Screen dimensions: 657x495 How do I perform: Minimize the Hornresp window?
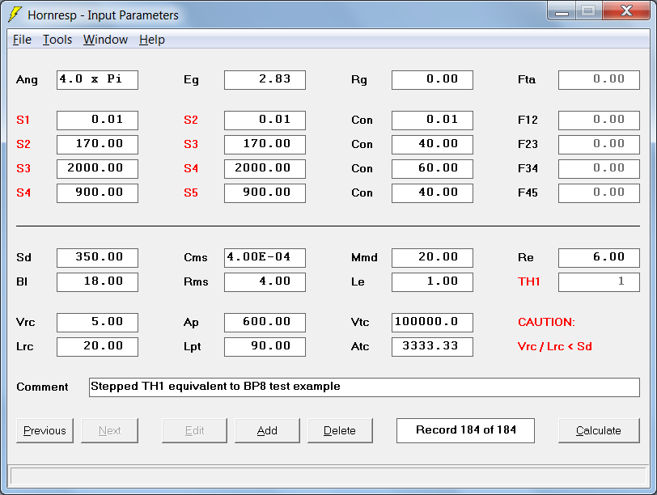[x=562, y=11]
